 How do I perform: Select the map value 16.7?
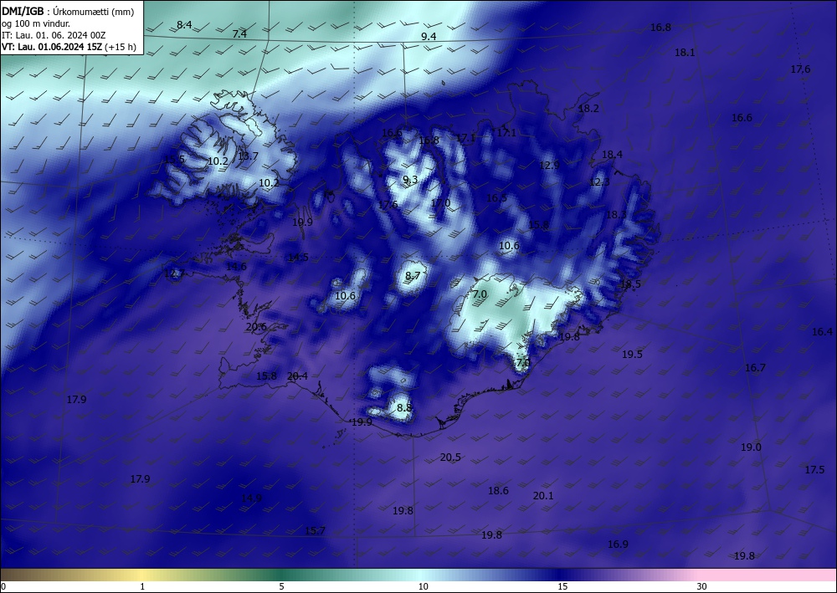pos(755,368)
